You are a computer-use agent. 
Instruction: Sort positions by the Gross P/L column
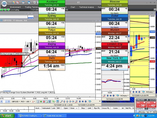(x=106, y=108)
